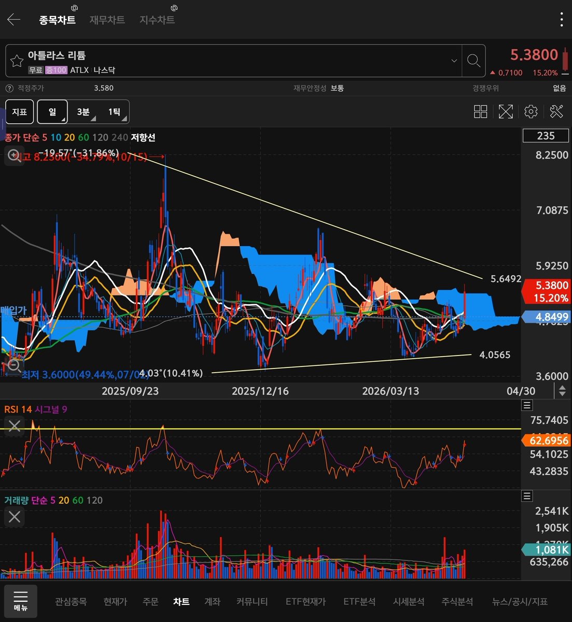572x622 pixels.
Task: Open ETF분석 in bottom navigation
Action: coord(359,602)
